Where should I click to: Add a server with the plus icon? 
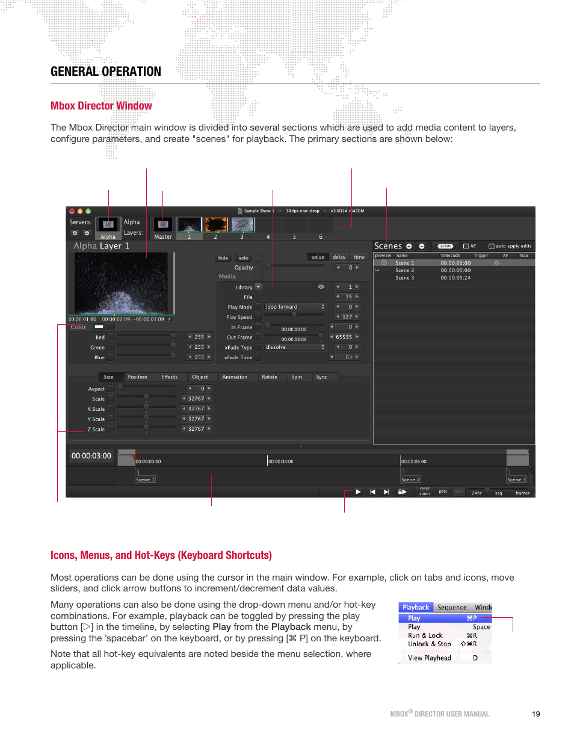tap(75, 234)
